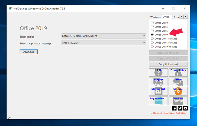
Task: Open the Privacy Policy tile
Action: point(178,72)
